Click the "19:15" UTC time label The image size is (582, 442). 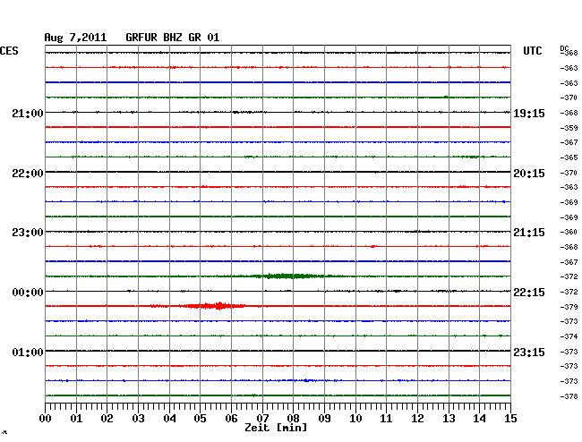point(529,113)
